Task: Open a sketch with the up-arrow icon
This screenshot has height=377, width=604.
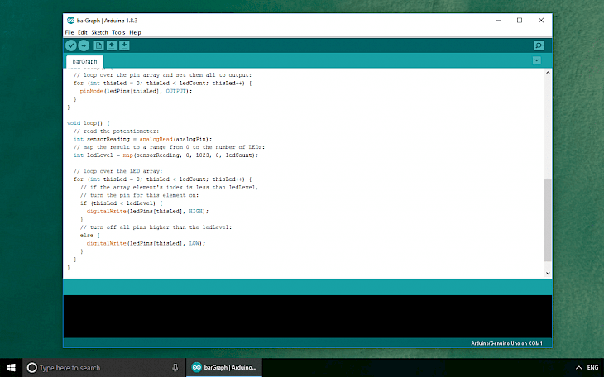Action: click(112, 45)
